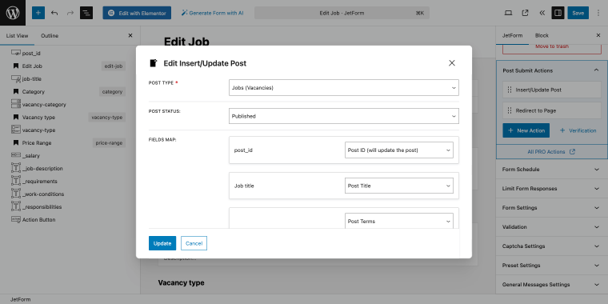
Task: Switch to the List View tab
Action: (x=17, y=36)
